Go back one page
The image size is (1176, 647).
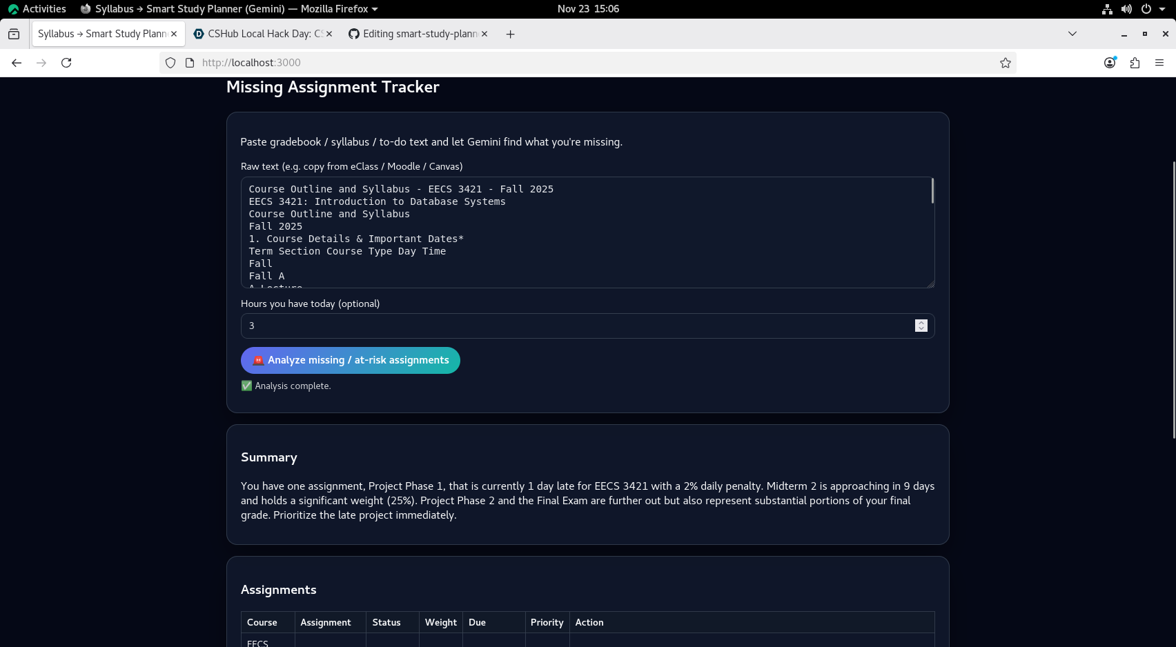point(17,63)
